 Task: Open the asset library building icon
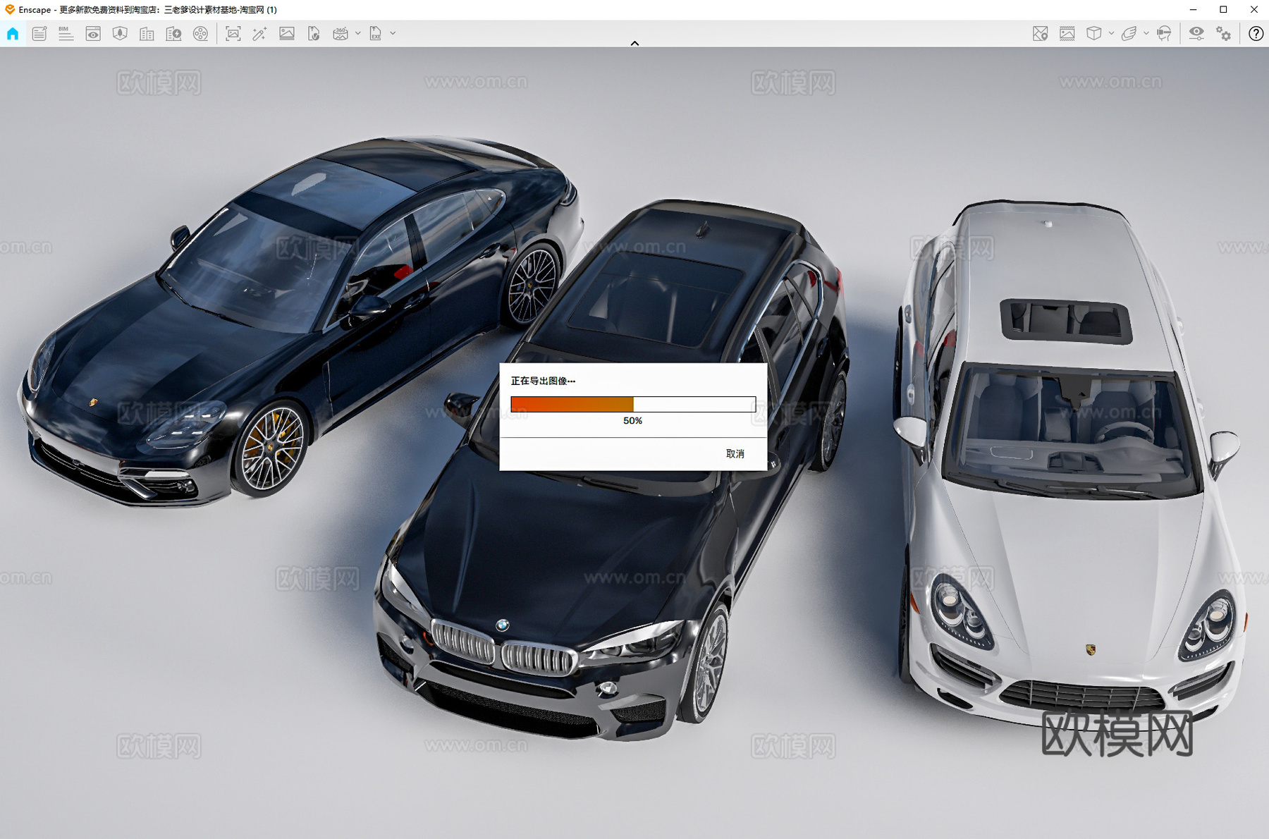click(x=147, y=34)
